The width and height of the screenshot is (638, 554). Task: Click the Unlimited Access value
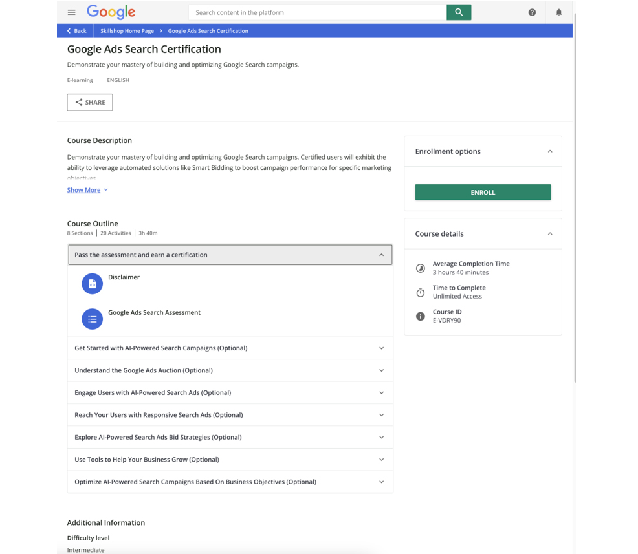[457, 296]
